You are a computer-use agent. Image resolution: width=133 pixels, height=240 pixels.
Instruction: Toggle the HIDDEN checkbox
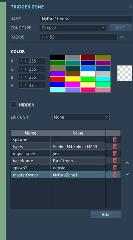click(x=14, y=104)
